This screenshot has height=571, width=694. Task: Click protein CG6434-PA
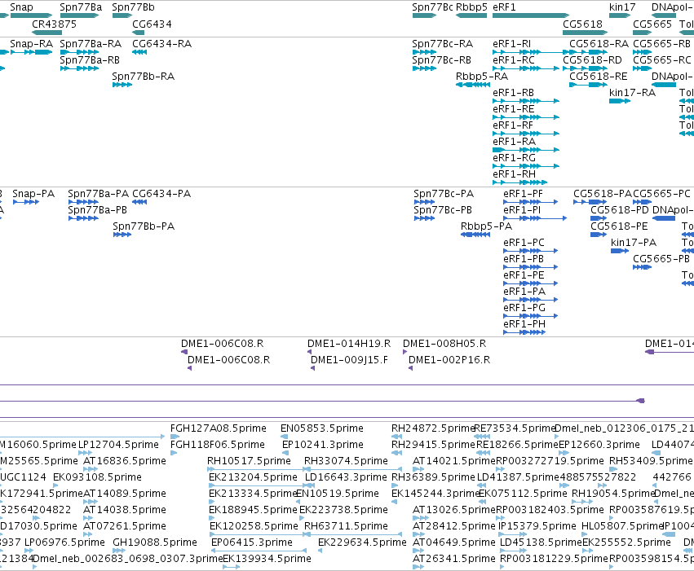[x=139, y=202]
